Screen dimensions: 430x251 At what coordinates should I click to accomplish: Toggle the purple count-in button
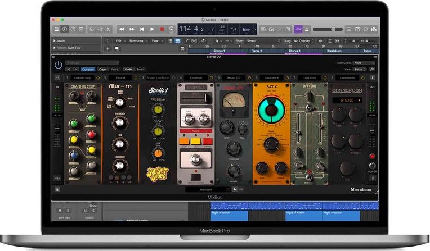[x=298, y=29]
